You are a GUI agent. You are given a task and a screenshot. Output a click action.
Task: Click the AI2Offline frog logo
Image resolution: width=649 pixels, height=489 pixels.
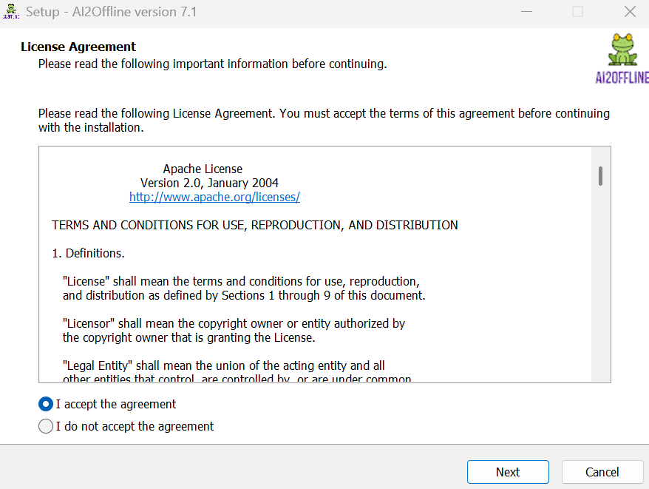[x=622, y=58]
